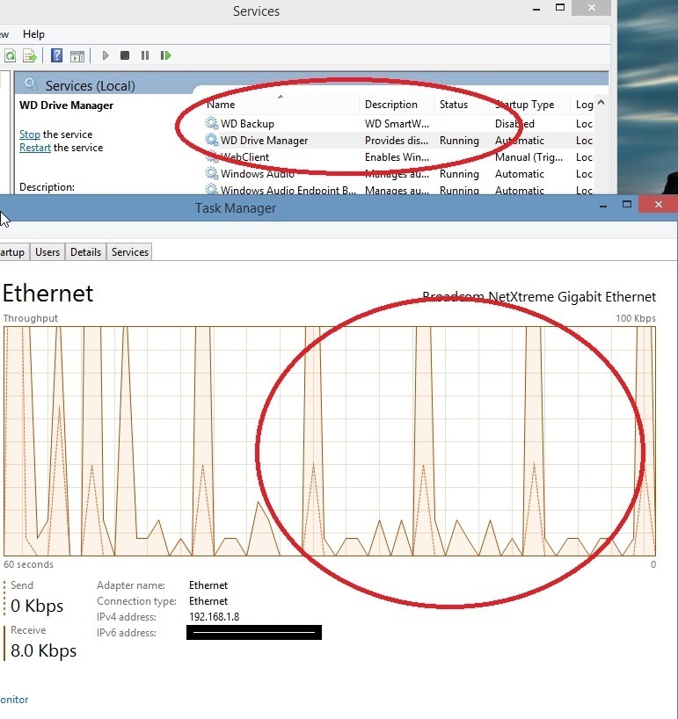Click the Properties pane toolbar icon
Image resolution: width=678 pixels, height=719 pixels.
(x=77, y=56)
